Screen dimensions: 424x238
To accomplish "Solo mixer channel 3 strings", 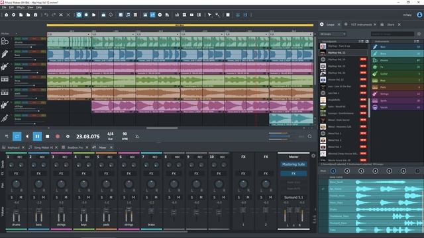I will pyautogui.click(x=57, y=198).
